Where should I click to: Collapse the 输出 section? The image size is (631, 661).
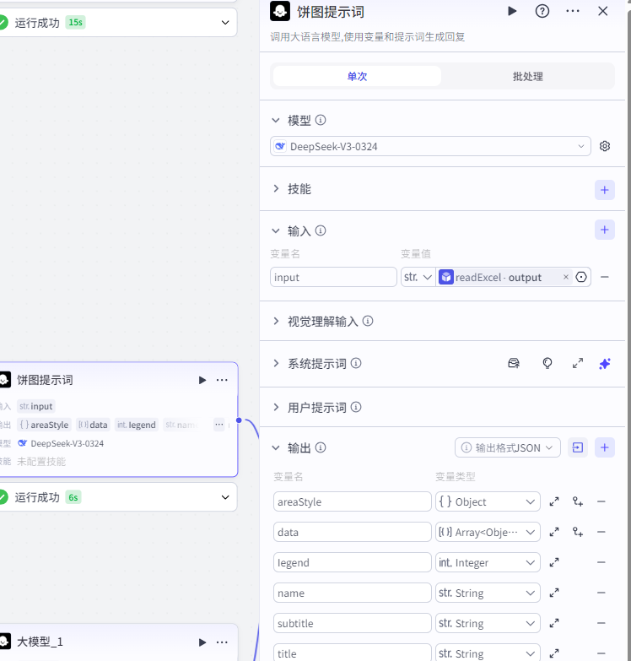[276, 447]
